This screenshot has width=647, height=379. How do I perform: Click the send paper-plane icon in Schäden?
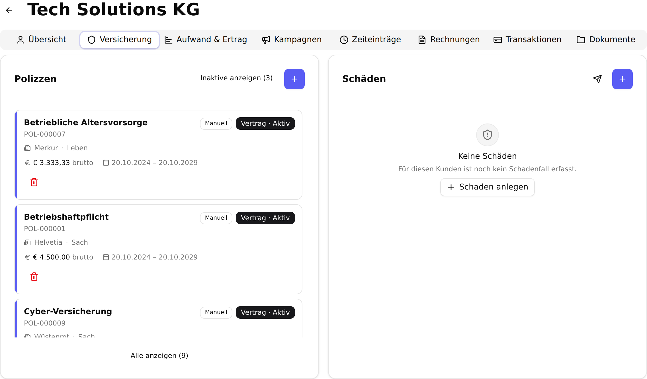coord(597,79)
